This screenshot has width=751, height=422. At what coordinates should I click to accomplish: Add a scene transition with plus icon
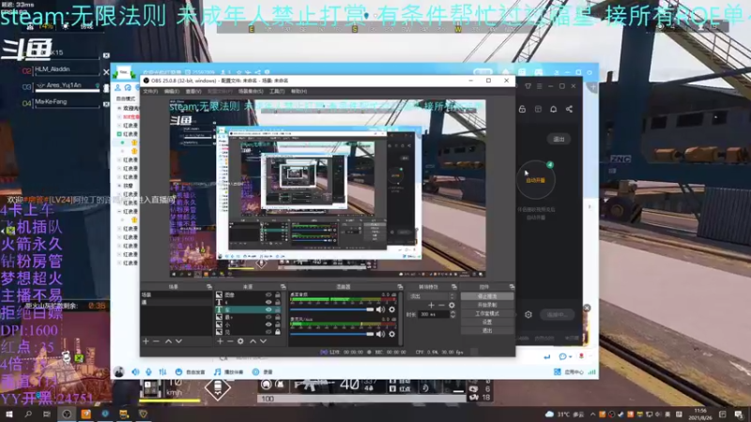431,306
